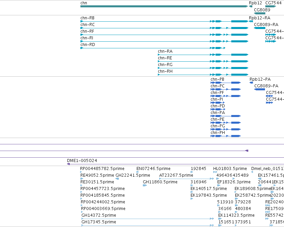Click the chn-RD transcript label
Screen dimensions: 284x227
click(88, 45)
